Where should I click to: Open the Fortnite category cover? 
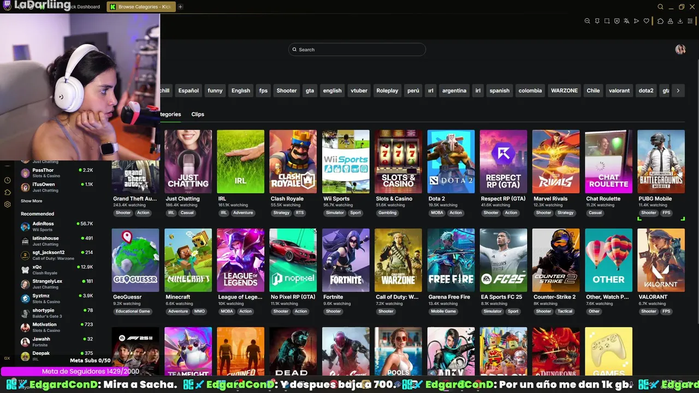coord(346,260)
